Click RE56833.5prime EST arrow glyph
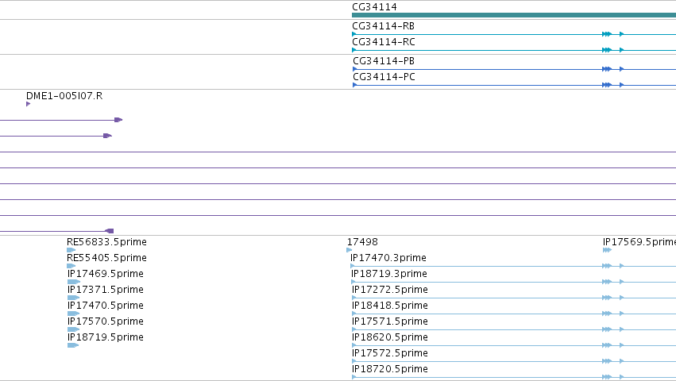676x381 pixels. [x=71, y=250]
